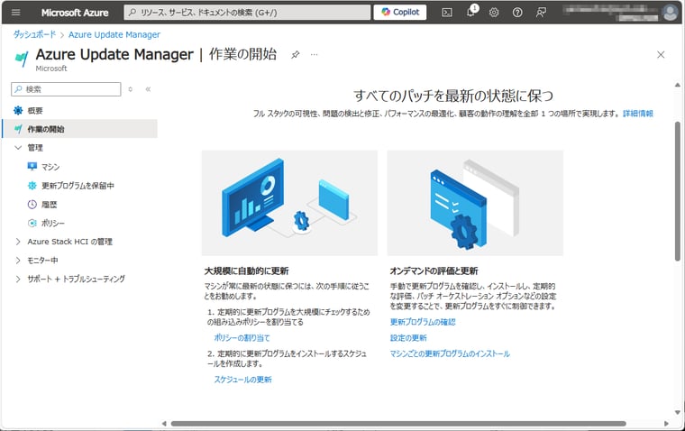Click the horizontal scrollbar thumb
The width and height of the screenshot is (685, 431).
point(398,423)
